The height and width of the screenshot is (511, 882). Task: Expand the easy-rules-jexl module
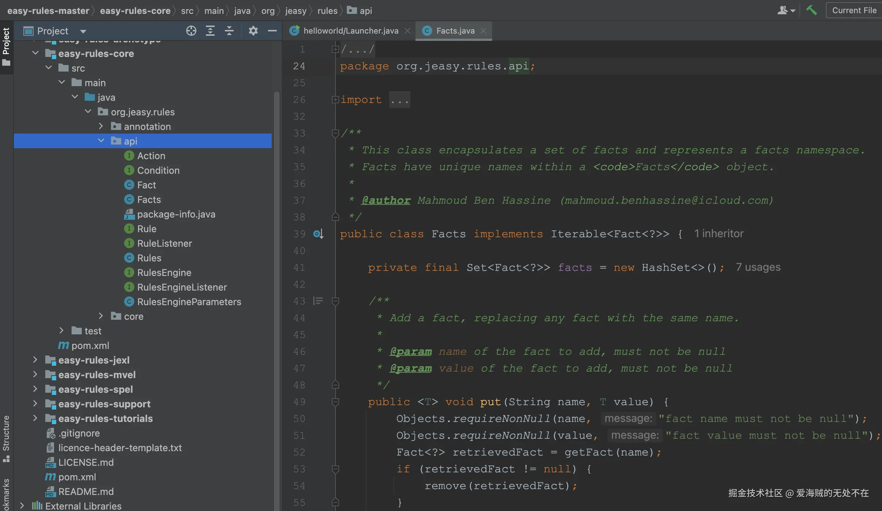tap(35, 360)
